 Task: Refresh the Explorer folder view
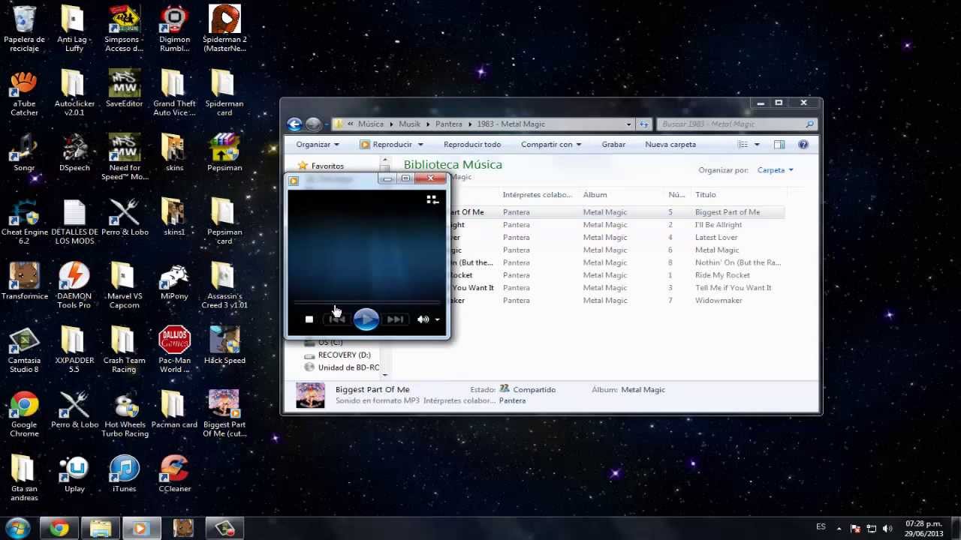[643, 124]
